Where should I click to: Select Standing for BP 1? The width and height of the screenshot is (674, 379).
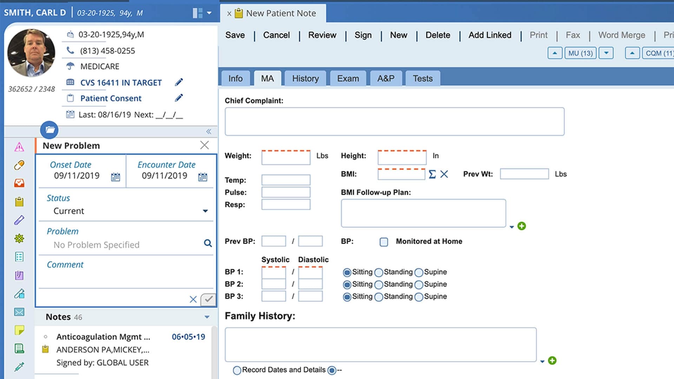click(x=378, y=272)
